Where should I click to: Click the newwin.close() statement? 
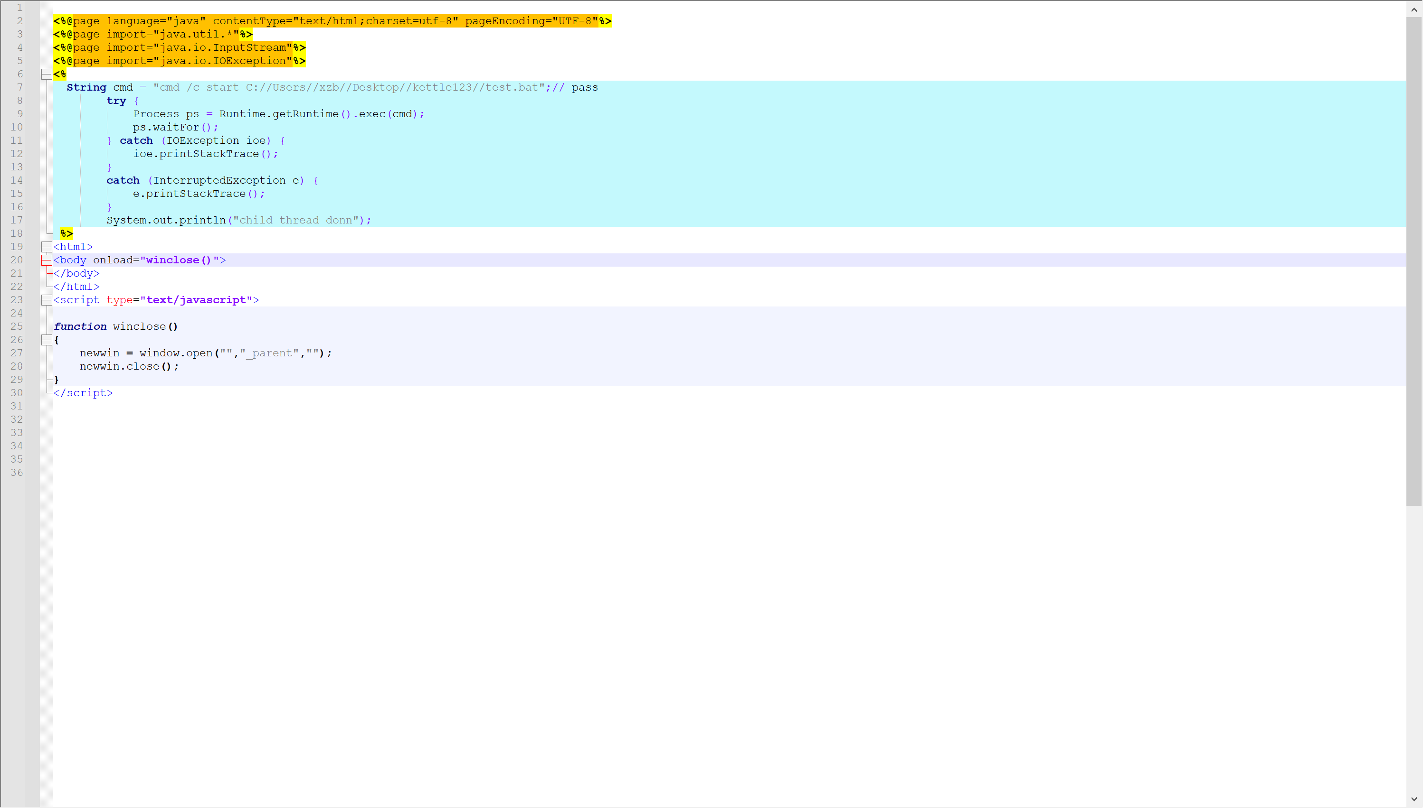(129, 367)
